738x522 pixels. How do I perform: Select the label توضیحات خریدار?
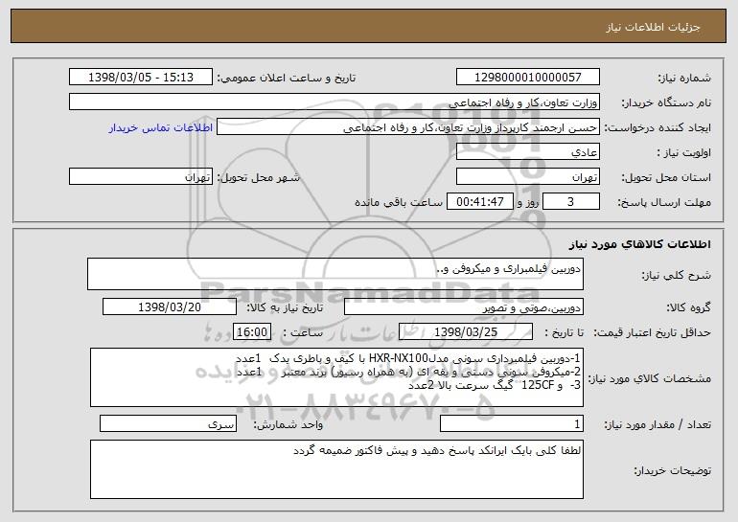[x=673, y=469]
